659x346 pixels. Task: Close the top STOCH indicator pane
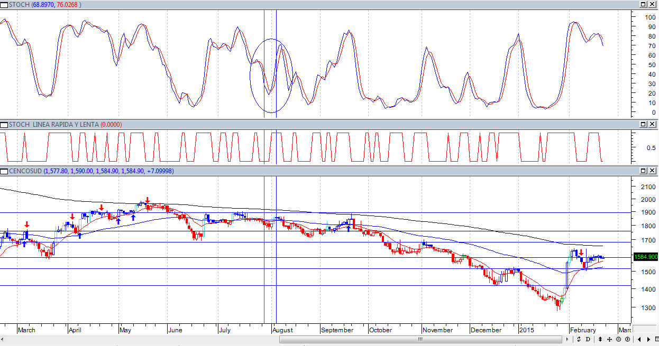pos(652,4)
